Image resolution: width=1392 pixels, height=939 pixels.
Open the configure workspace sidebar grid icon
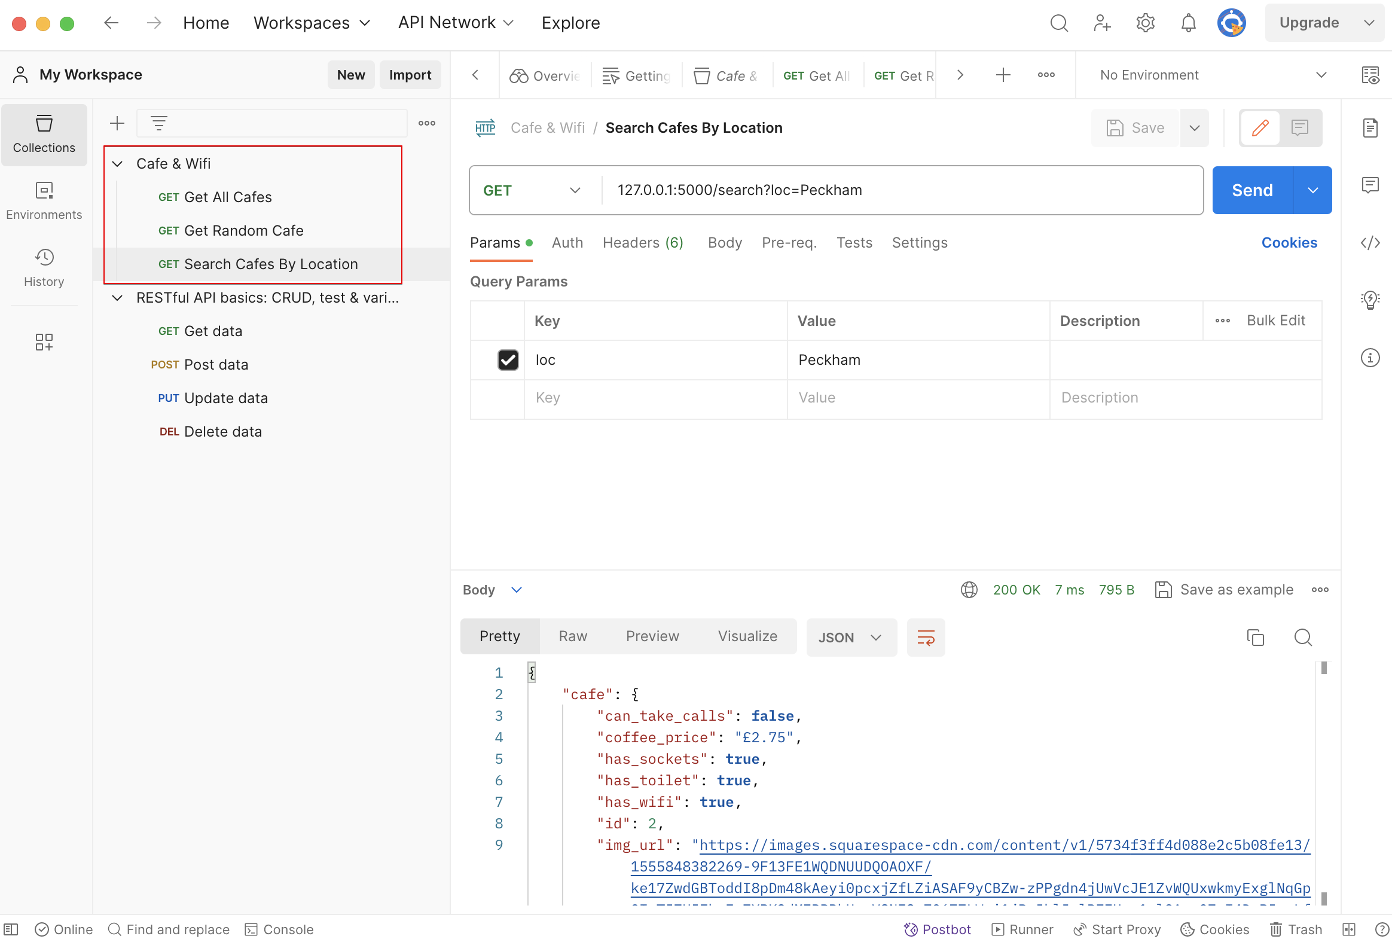(x=44, y=342)
